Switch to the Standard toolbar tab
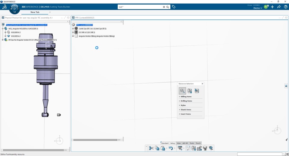289x156 pixels. pos(165,143)
